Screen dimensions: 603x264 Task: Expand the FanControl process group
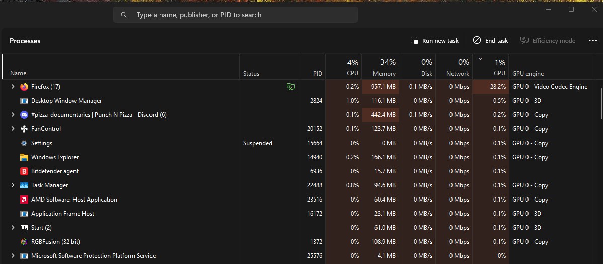13,129
